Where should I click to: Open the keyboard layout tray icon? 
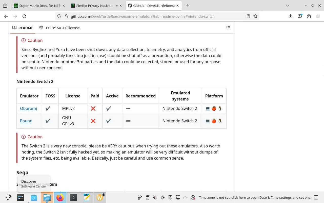click(170, 197)
